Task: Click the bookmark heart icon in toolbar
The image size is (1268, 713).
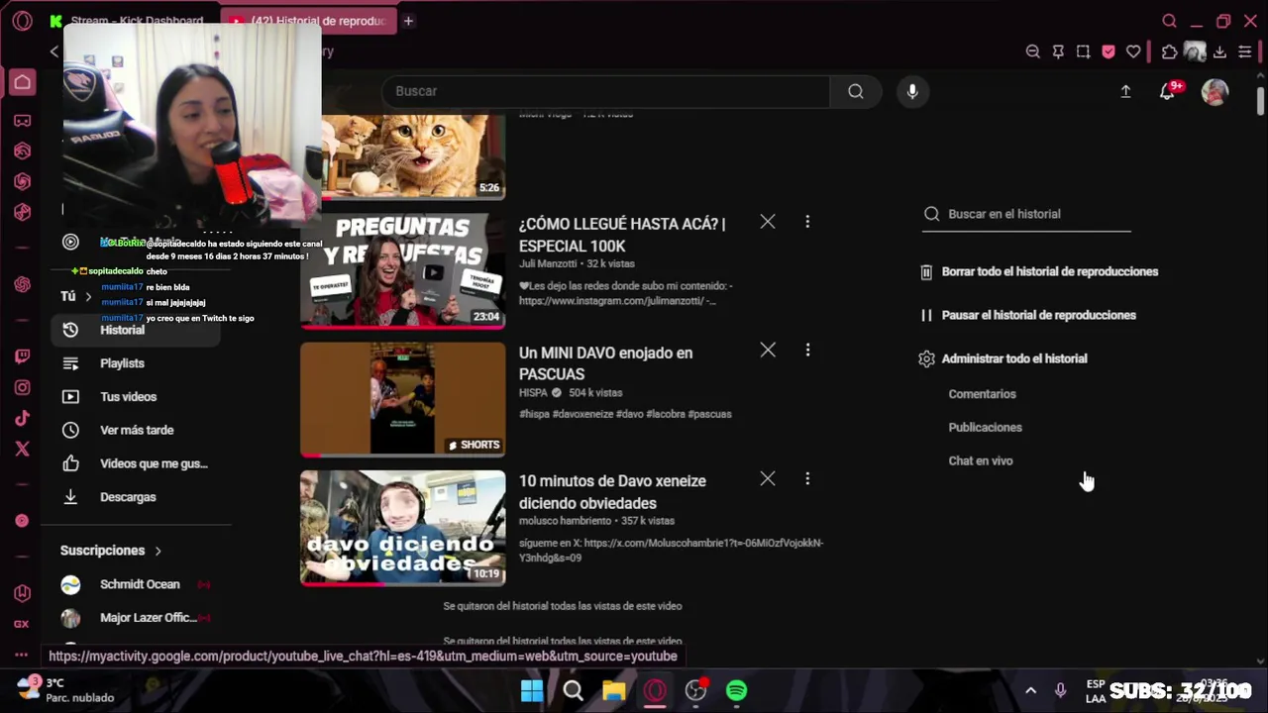Action: [1133, 51]
